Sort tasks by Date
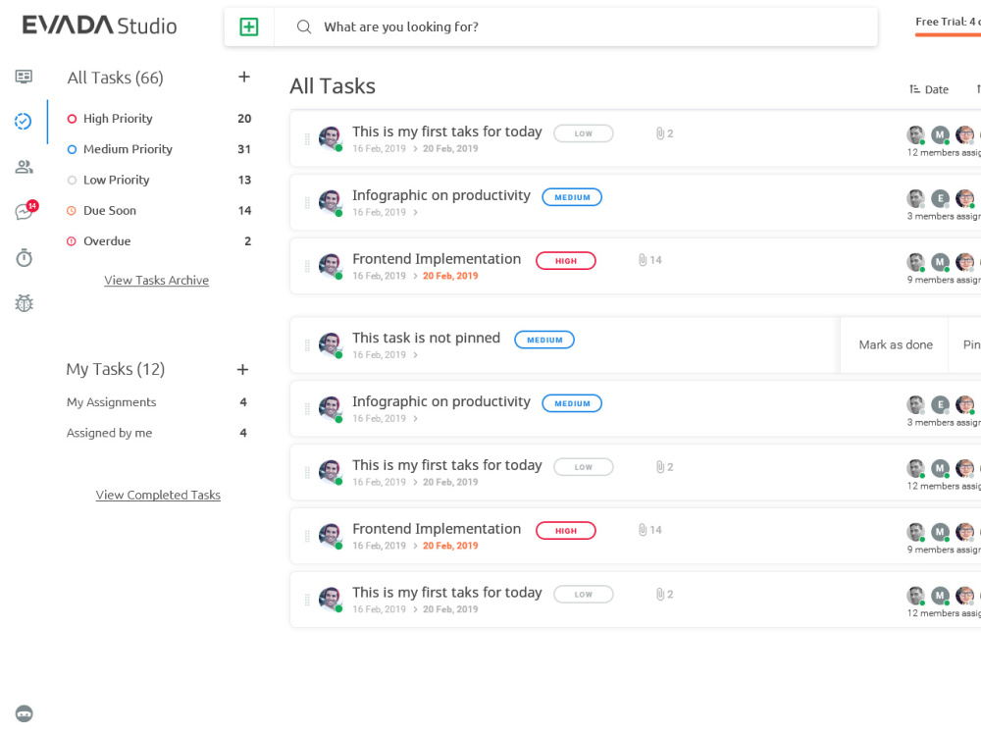This screenshot has width=981, height=736. click(928, 89)
